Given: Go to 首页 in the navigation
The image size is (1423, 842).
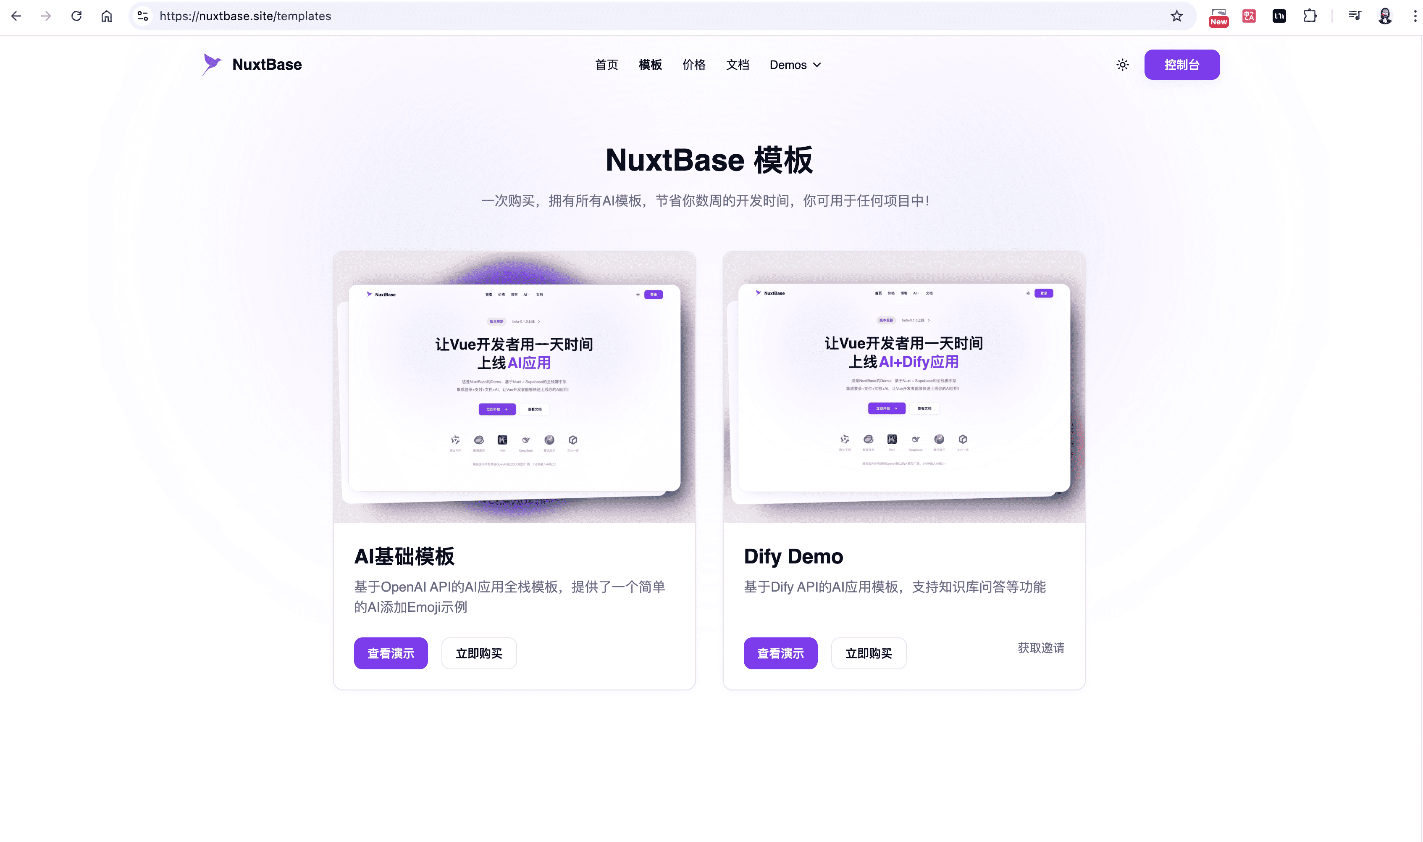Looking at the screenshot, I should [x=606, y=65].
